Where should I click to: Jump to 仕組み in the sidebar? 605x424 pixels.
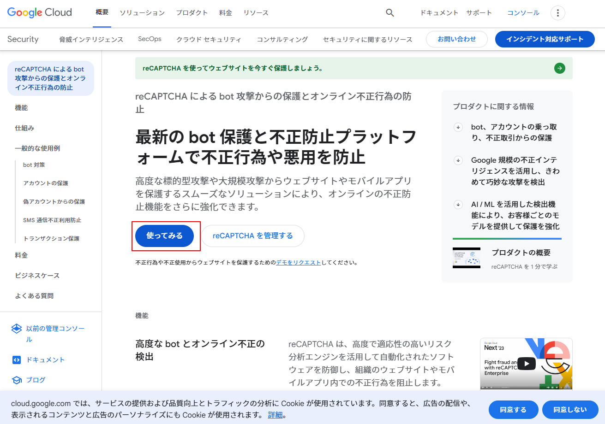click(24, 128)
